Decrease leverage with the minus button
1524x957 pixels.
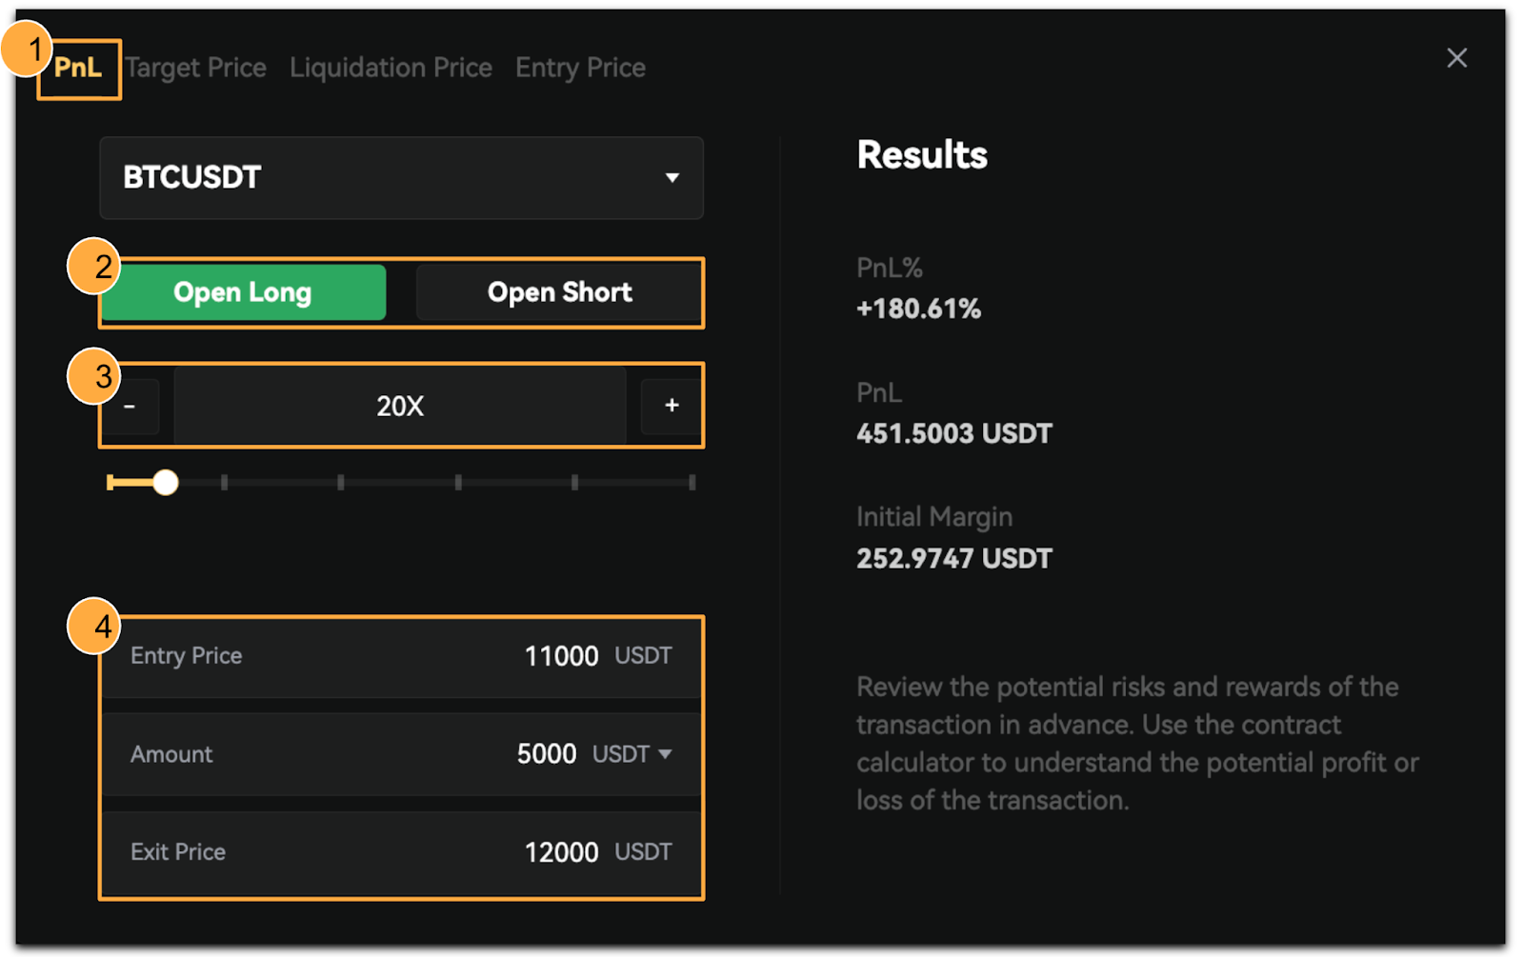pos(130,406)
